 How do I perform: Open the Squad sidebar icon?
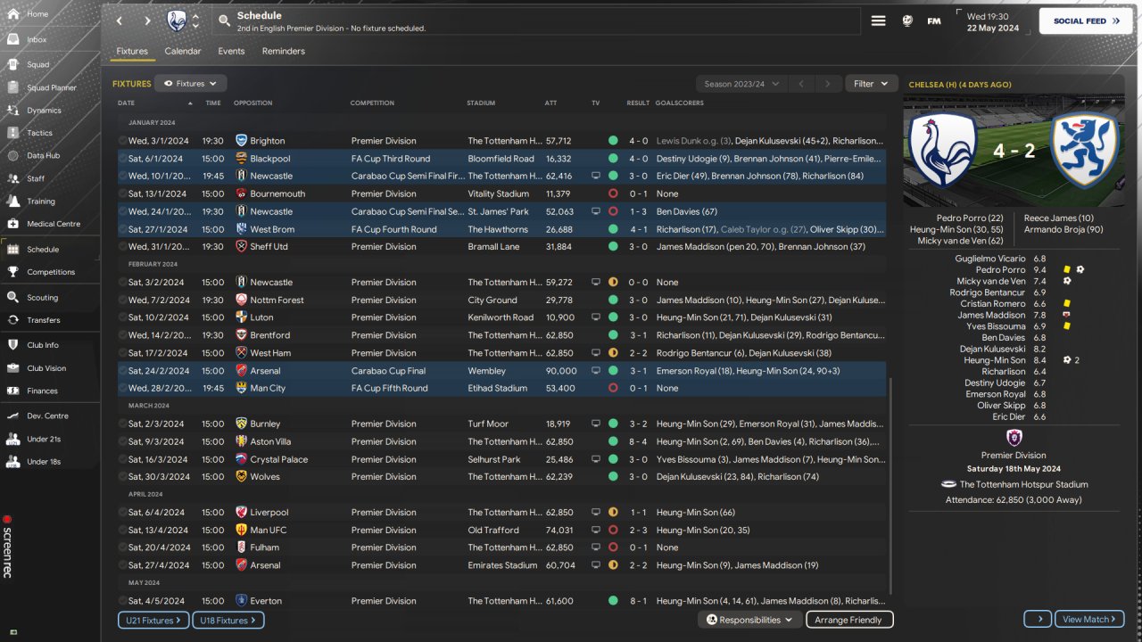12,65
